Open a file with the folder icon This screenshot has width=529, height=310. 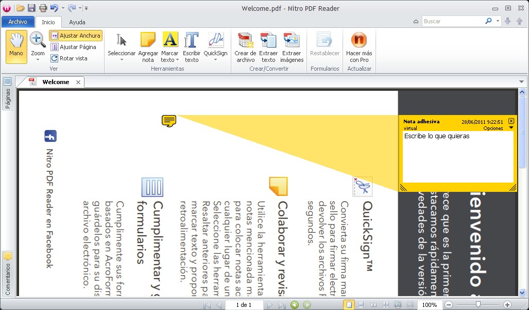[21, 8]
